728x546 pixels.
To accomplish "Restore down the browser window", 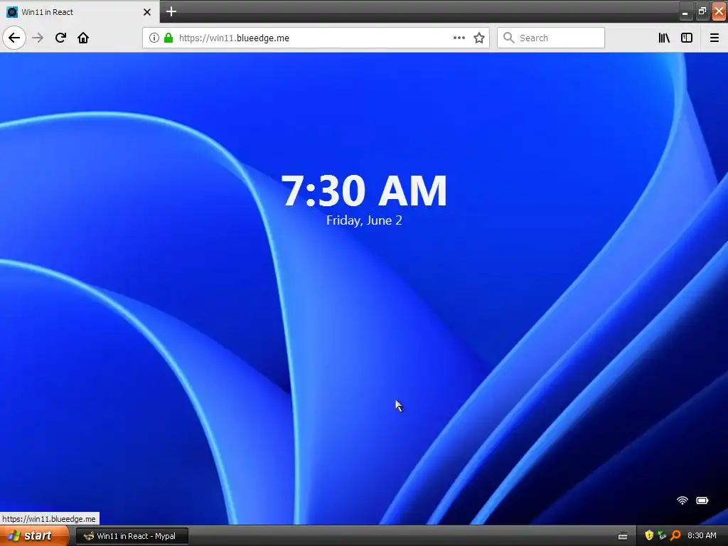I will pos(702,11).
